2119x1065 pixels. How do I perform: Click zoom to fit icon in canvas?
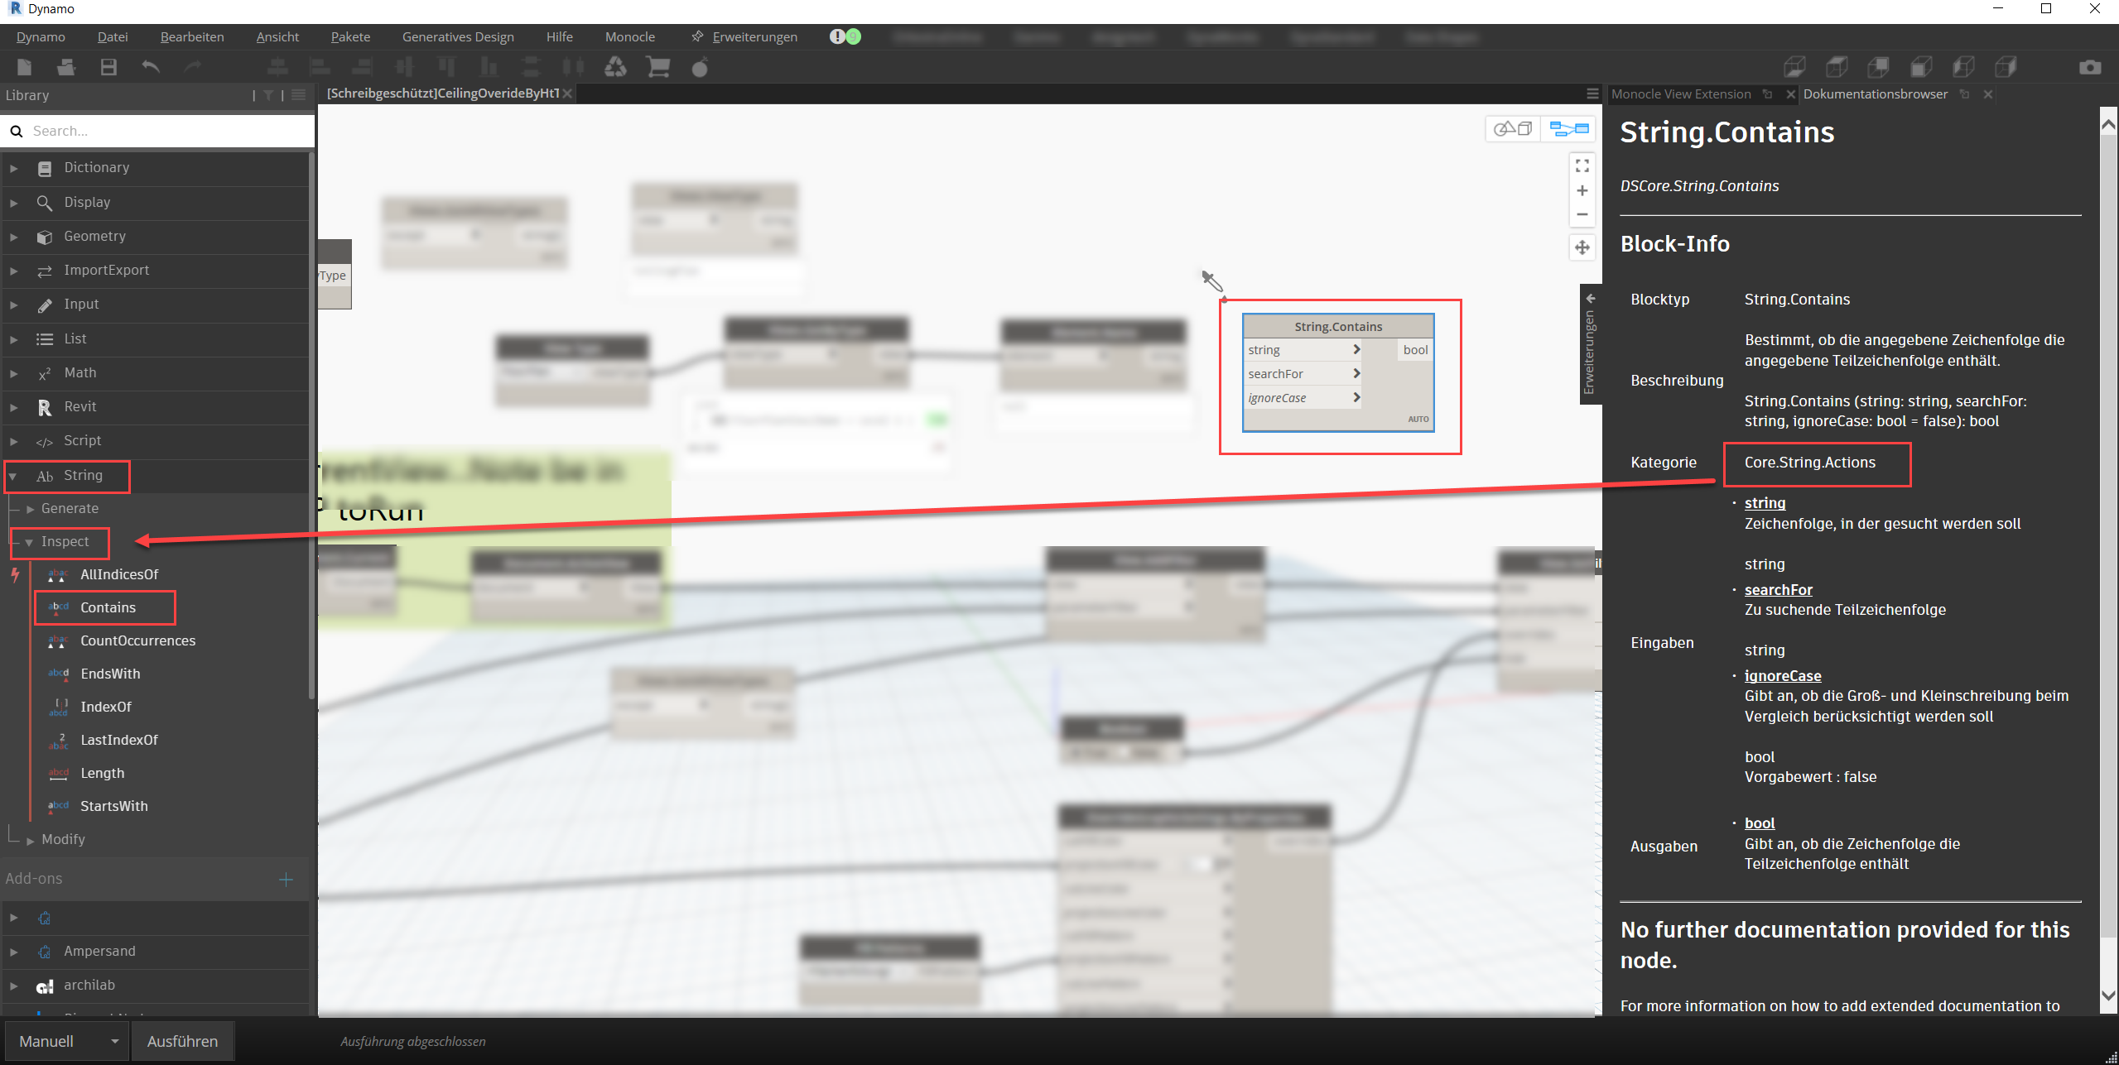point(1582,166)
